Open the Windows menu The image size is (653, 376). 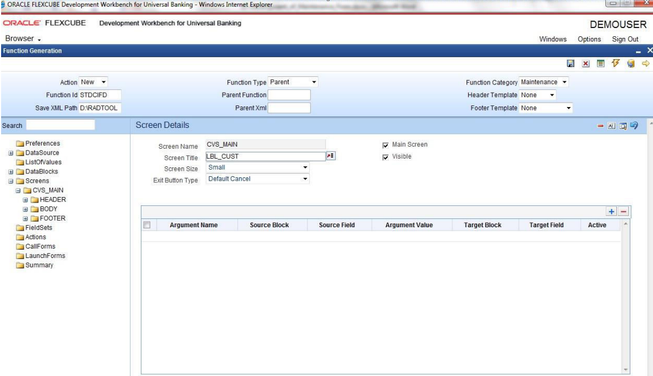click(553, 39)
